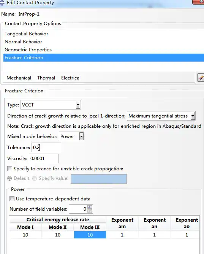Select the highlighted Mode III value cell
This screenshot has width=204, height=254.
(x=90, y=235)
